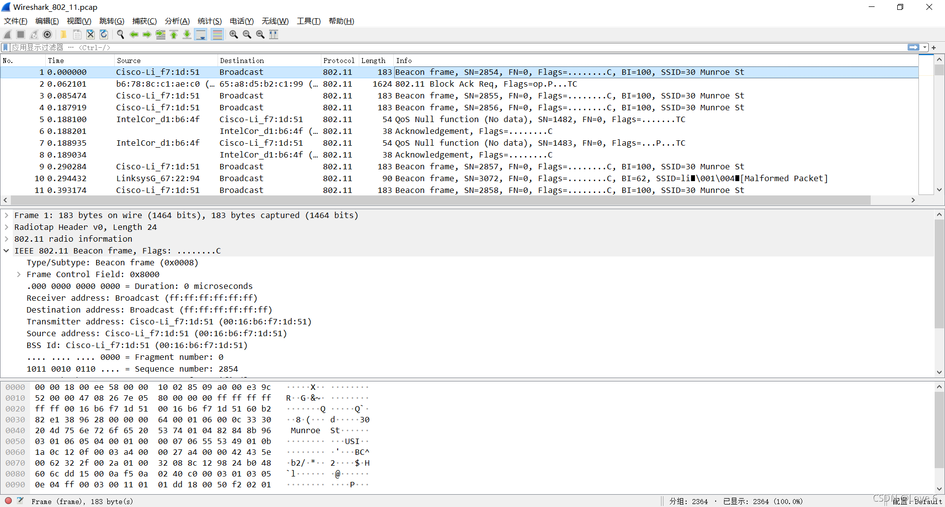Sort by the Length column header
Image resolution: width=945 pixels, height=507 pixels.
(x=376, y=61)
